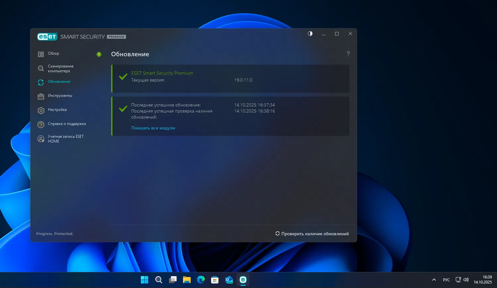Click the Сканирование компьютера magnifier icon
497x288 pixels.
click(41, 68)
